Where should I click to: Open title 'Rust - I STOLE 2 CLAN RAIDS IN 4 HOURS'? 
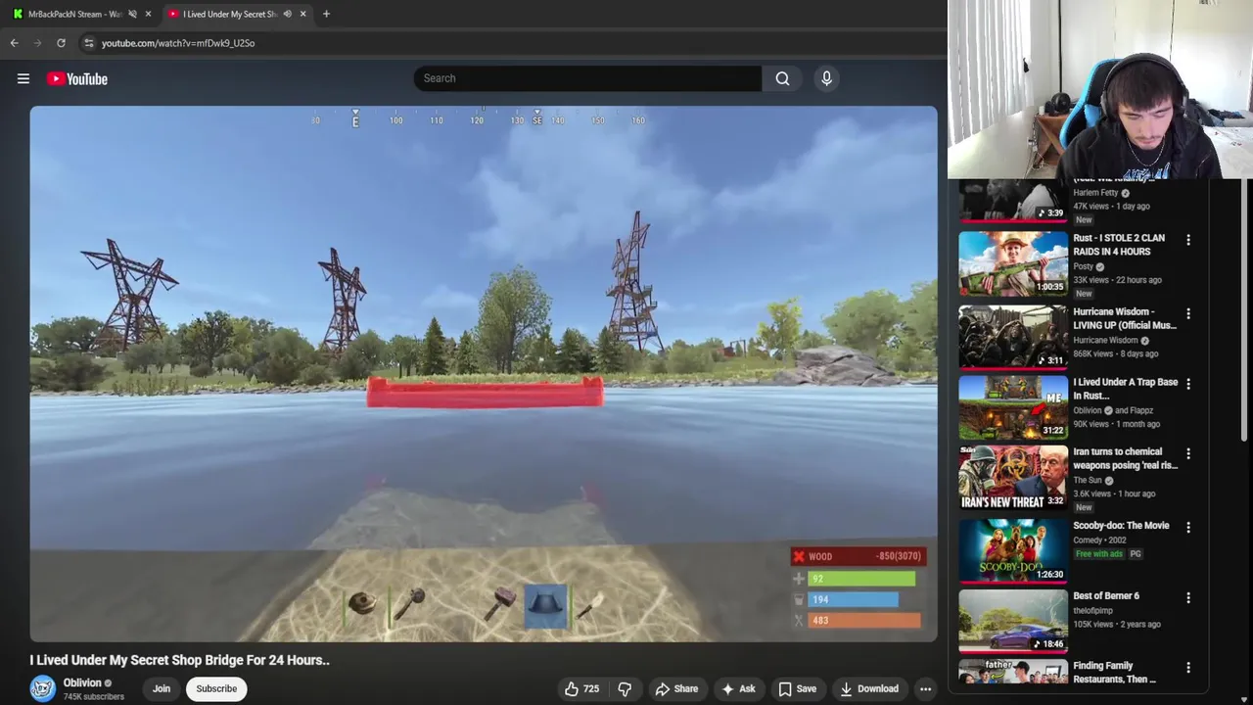1119,245
